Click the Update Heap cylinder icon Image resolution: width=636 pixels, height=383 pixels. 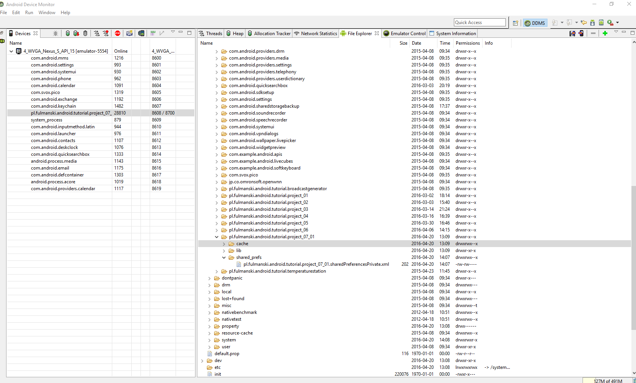click(68, 33)
